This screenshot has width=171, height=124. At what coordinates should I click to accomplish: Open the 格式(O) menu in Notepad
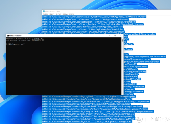tap(58, 14)
